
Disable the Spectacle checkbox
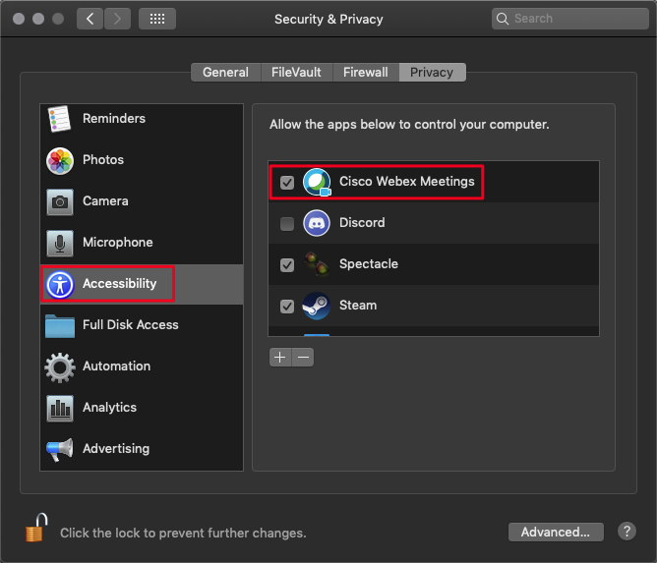287,265
